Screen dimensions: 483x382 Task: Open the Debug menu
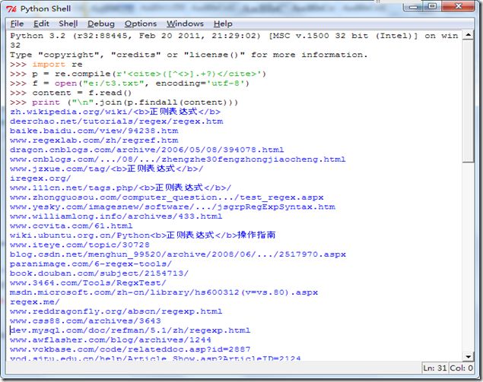point(100,24)
